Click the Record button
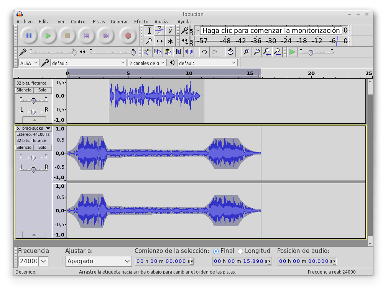388x295 pixels. [128, 36]
